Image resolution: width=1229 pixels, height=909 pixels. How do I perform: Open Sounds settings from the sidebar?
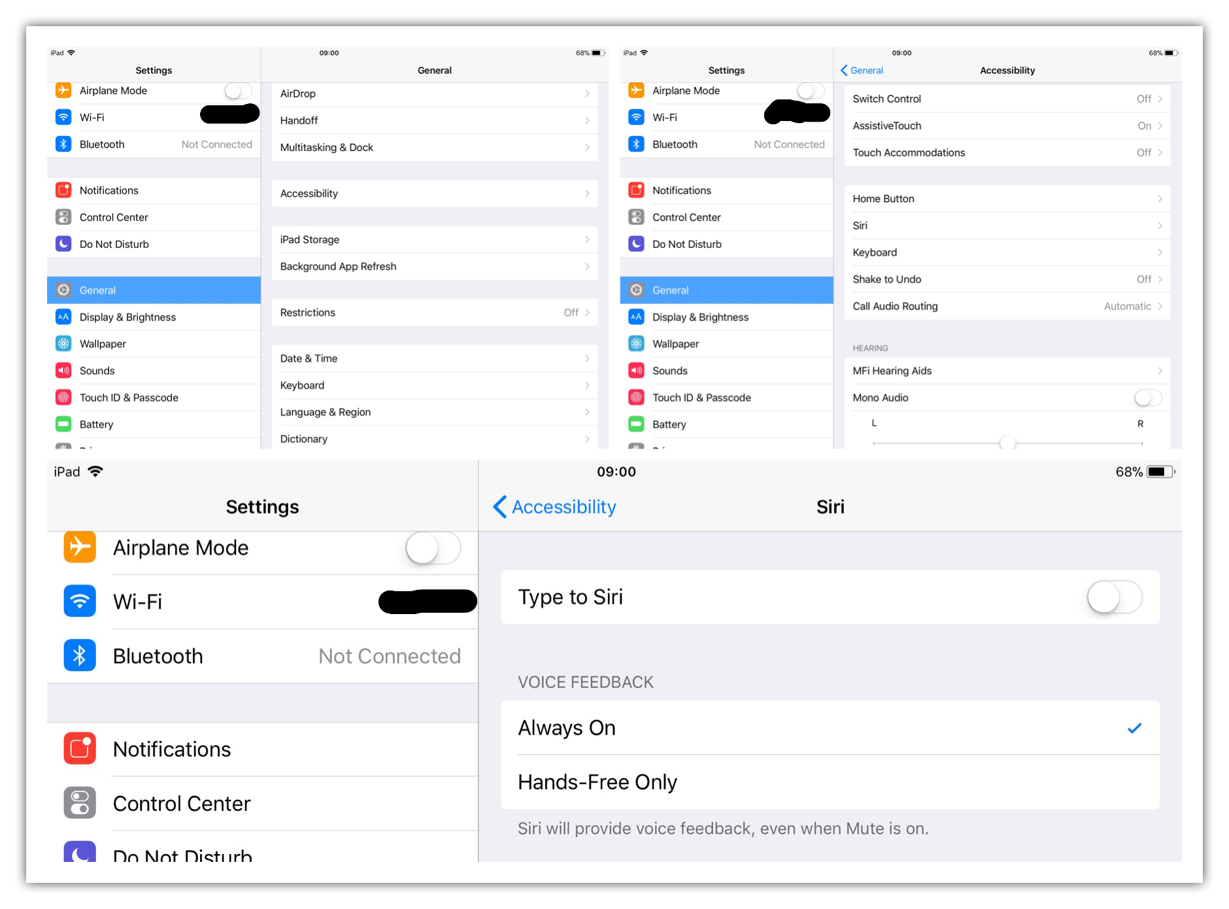coord(154,370)
